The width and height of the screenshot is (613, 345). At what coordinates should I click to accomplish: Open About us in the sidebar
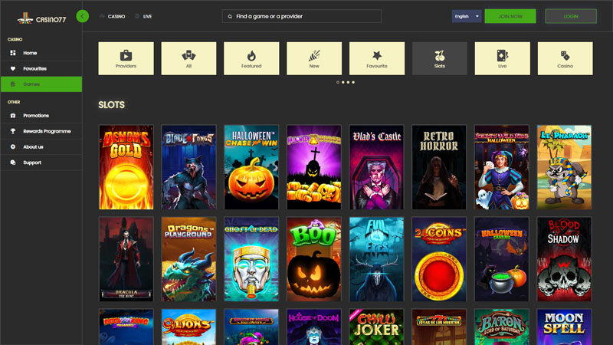pos(41,146)
